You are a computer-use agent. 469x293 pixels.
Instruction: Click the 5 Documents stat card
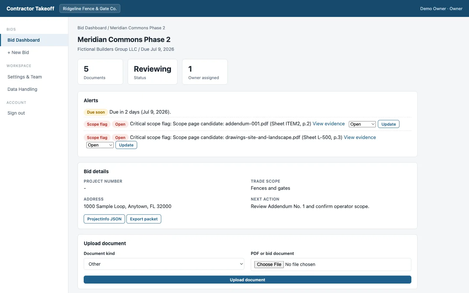100,72
